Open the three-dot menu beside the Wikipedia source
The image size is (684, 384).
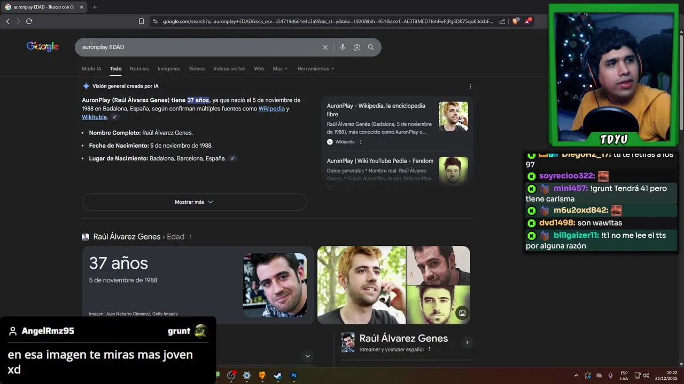(x=361, y=142)
